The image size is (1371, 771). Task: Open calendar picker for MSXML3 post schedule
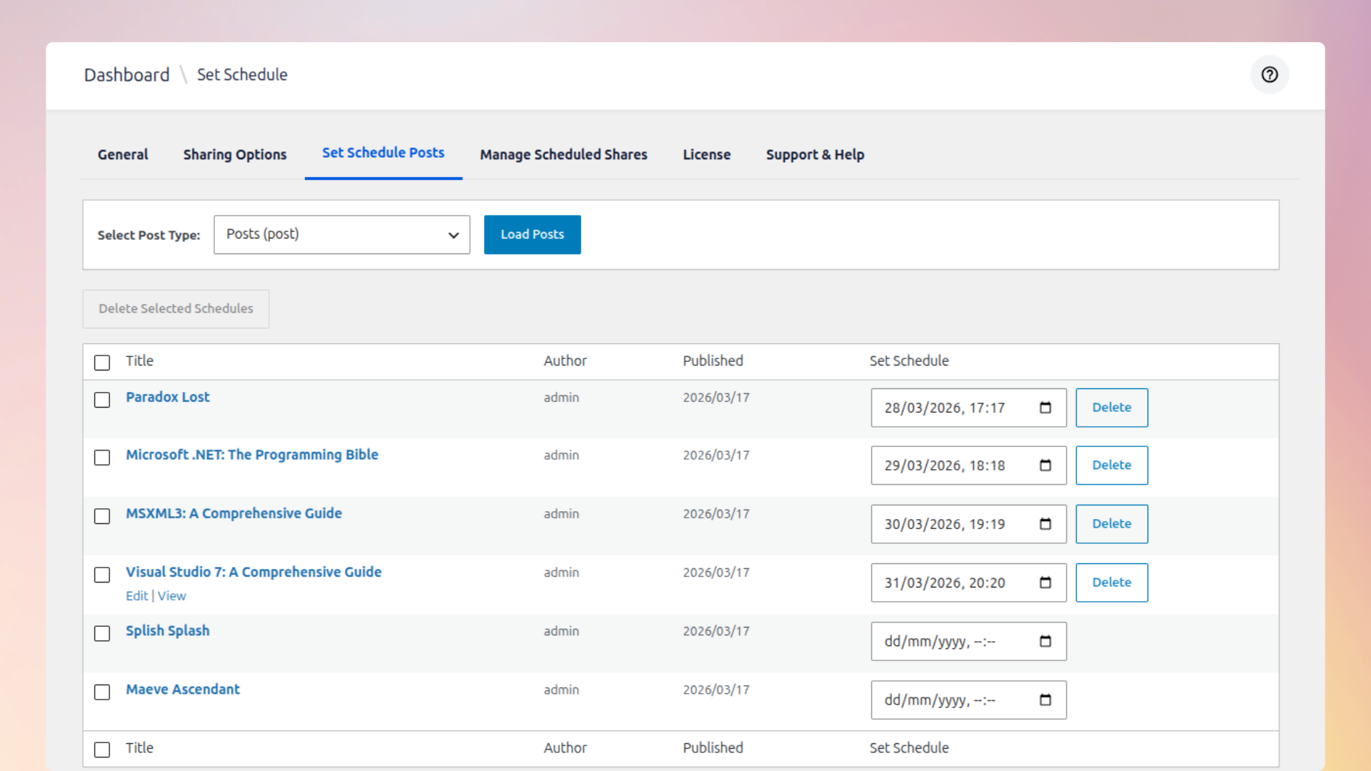[1045, 524]
